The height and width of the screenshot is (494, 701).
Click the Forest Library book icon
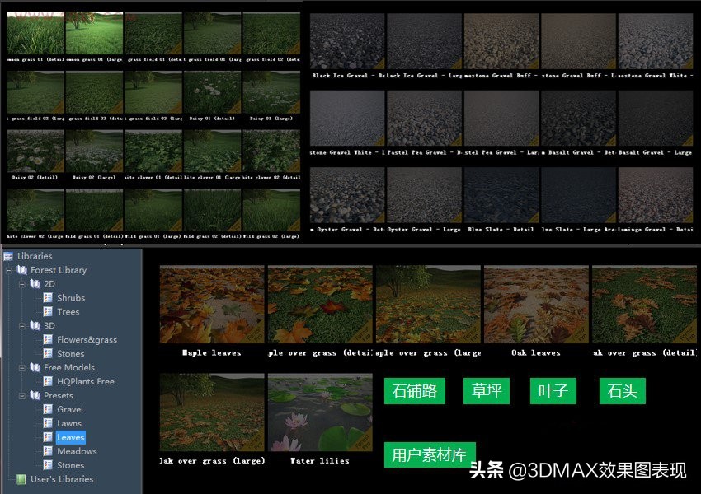(21, 270)
